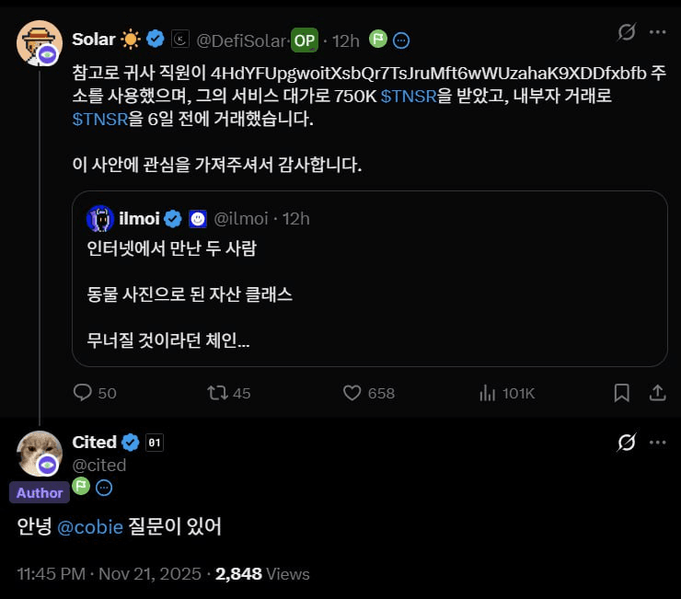Click the Grok icon on Solar's tweet
681x599 pixels.
pos(626,32)
